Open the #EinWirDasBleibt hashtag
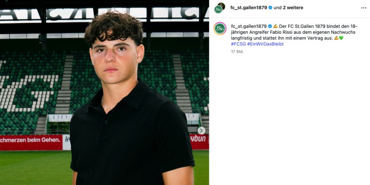The image size is (370, 185). coord(265,44)
